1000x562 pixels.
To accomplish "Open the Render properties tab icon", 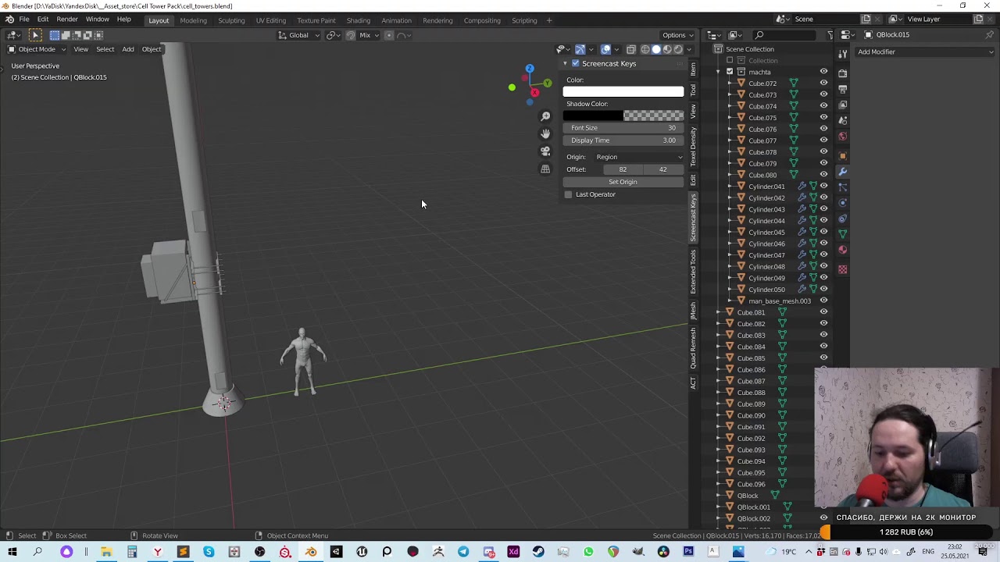I will [x=843, y=73].
